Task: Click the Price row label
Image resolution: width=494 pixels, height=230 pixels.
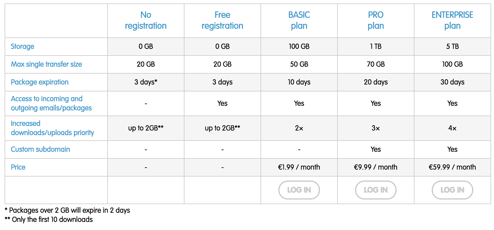Action: [18, 167]
